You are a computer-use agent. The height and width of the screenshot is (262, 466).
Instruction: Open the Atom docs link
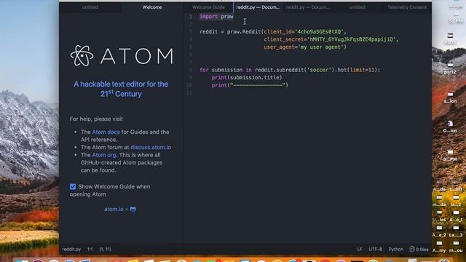pos(106,132)
